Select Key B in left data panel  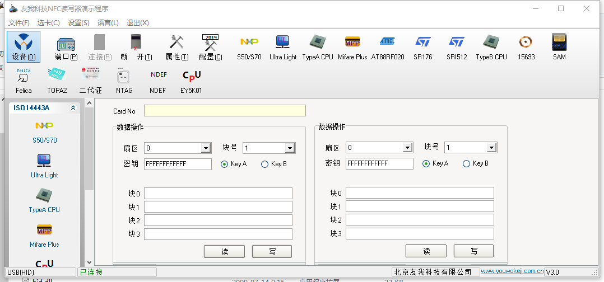pos(265,164)
